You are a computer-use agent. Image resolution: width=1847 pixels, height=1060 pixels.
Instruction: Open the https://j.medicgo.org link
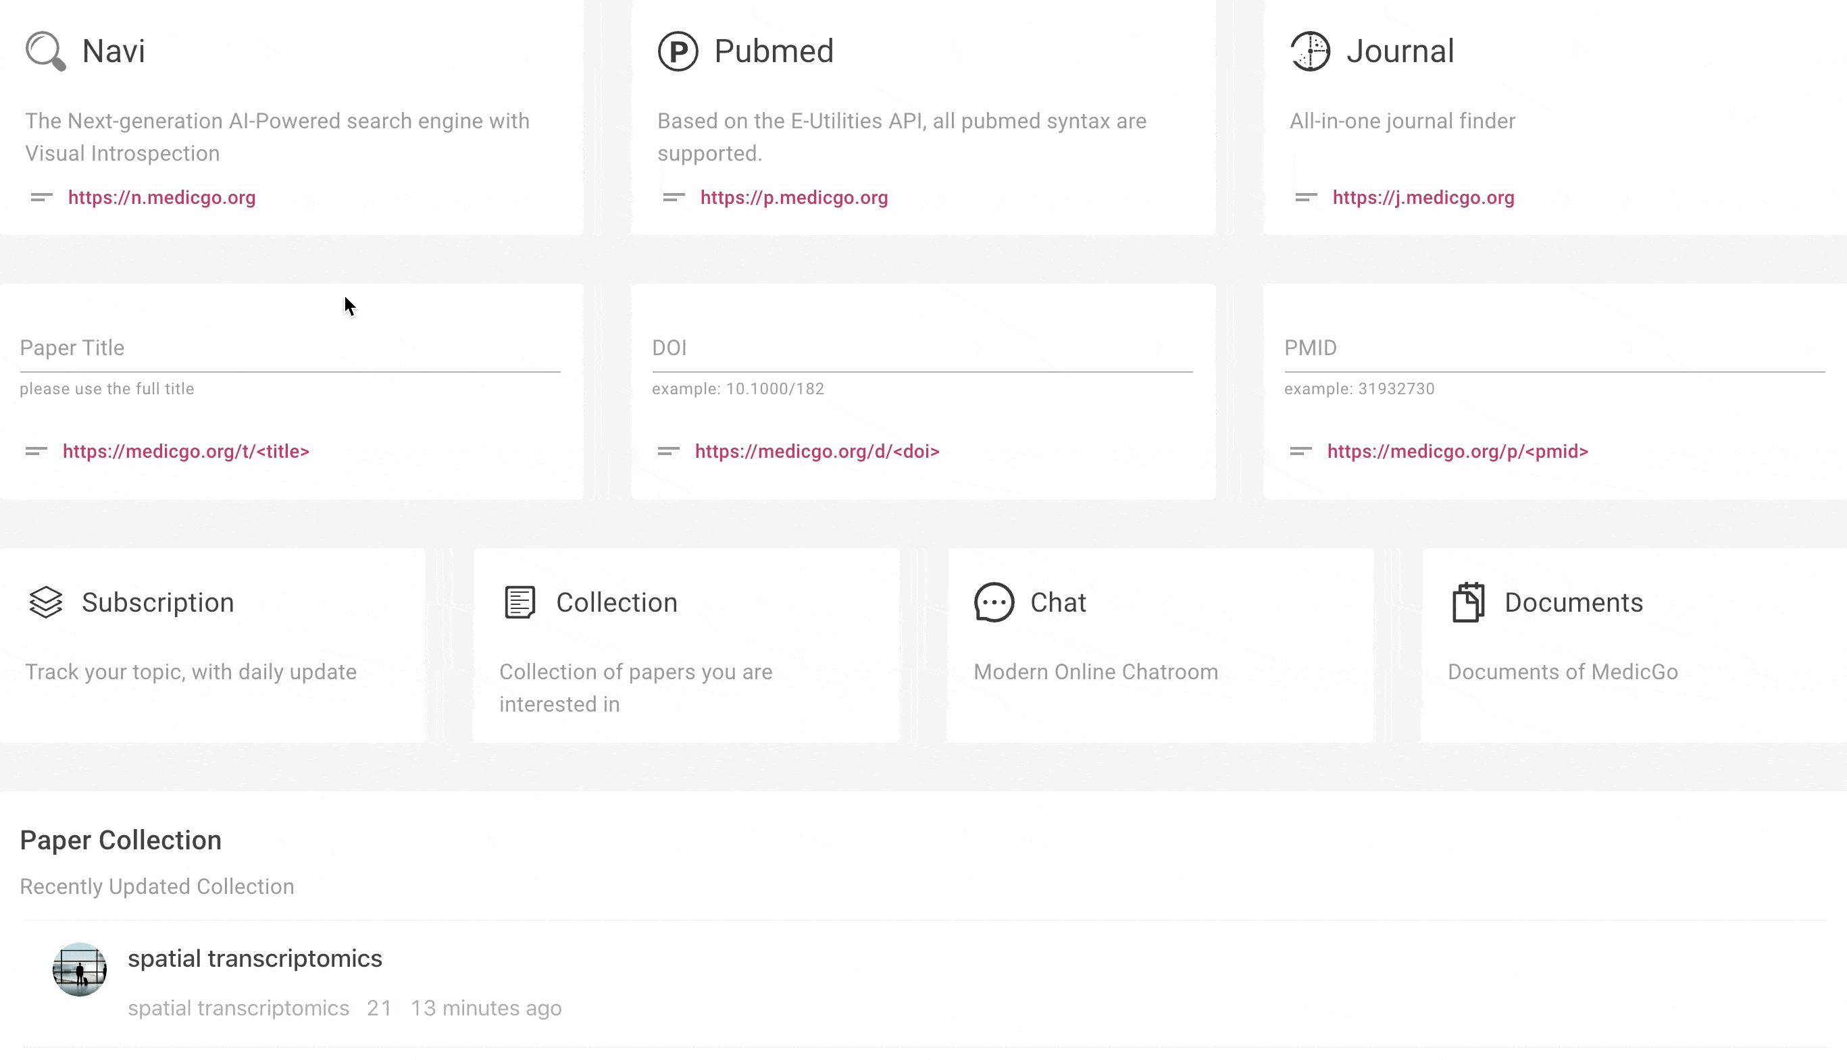(x=1423, y=197)
